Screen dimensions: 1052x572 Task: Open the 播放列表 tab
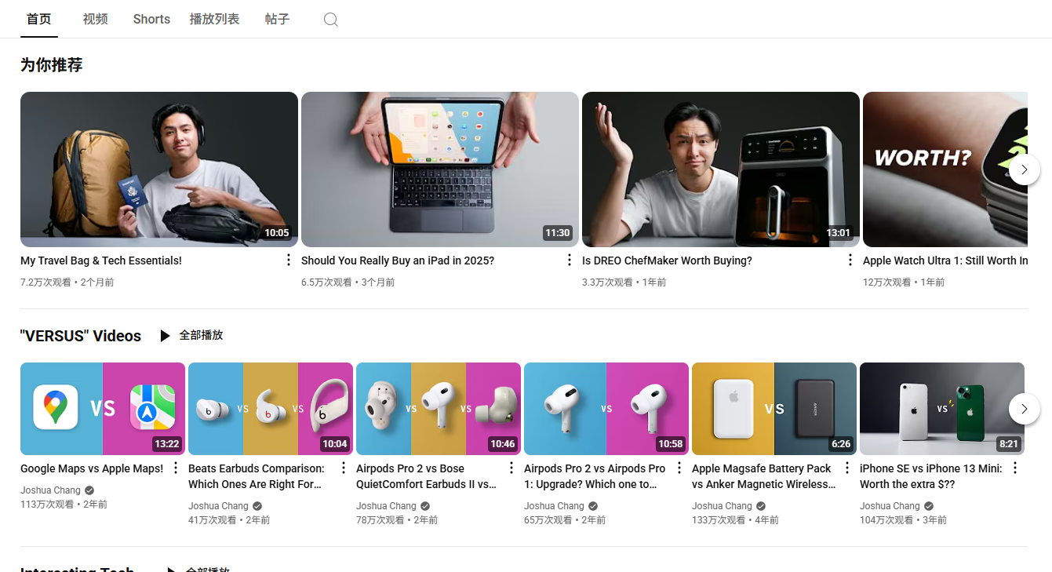click(214, 19)
